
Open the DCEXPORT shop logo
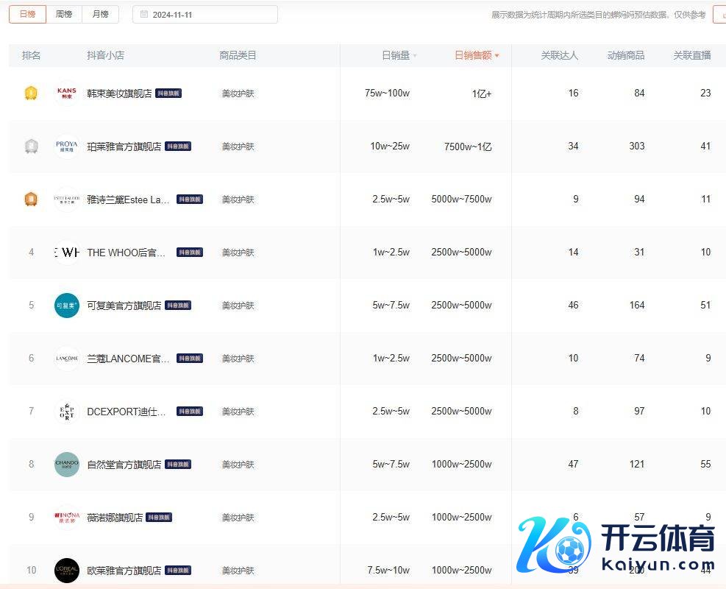pos(67,412)
